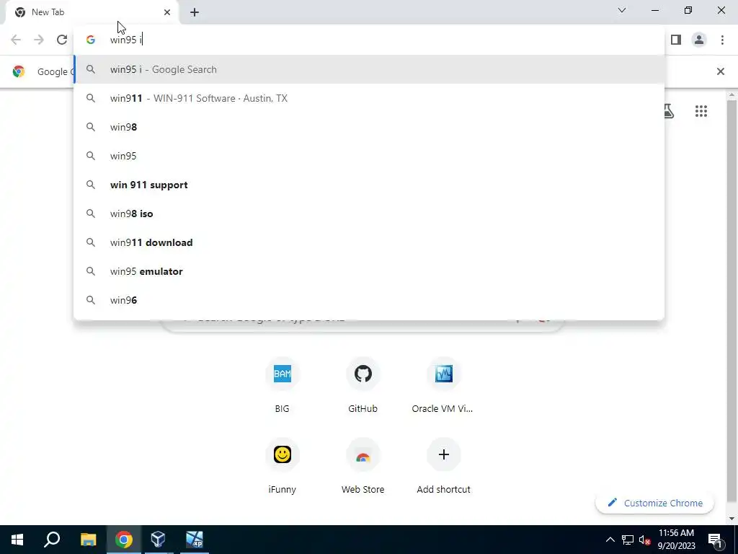Dismiss the Google Chrome info bar
The height and width of the screenshot is (554, 738).
click(x=720, y=71)
